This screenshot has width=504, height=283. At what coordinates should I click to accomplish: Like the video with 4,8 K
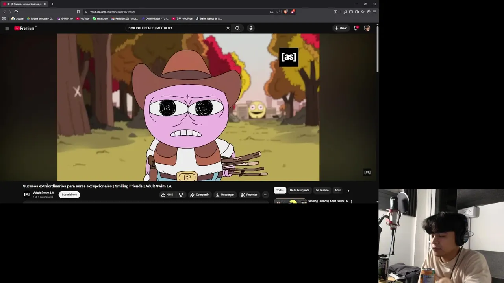click(167, 195)
